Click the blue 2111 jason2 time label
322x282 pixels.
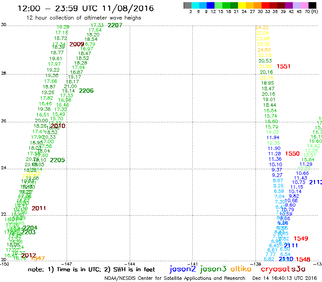coord(291,246)
